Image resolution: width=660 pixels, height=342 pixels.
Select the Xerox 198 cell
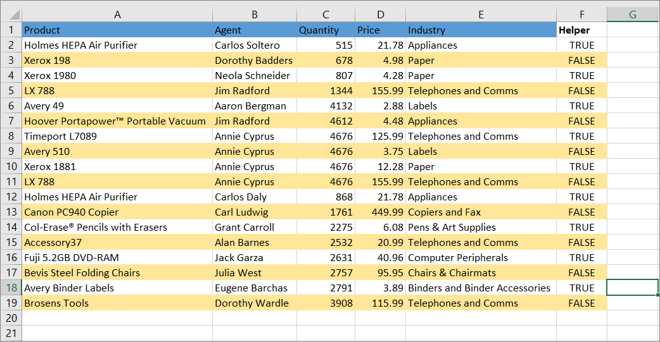coord(117,60)
